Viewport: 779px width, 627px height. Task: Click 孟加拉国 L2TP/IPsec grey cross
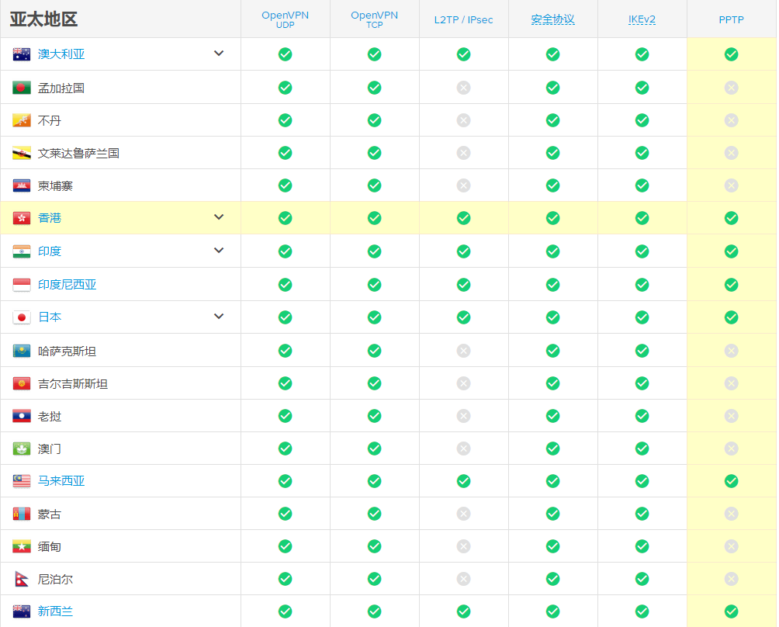coord(463,88)
